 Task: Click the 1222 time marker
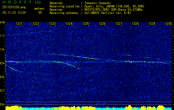(x=36, y=24)
